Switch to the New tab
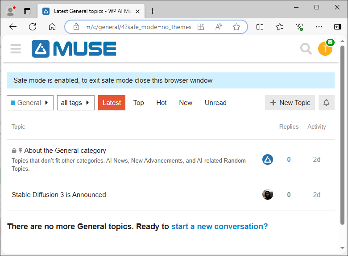Screen dimensions: 348x256 [186, 103]
